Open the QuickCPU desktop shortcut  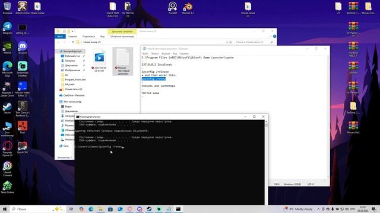(x=23, y=147)
